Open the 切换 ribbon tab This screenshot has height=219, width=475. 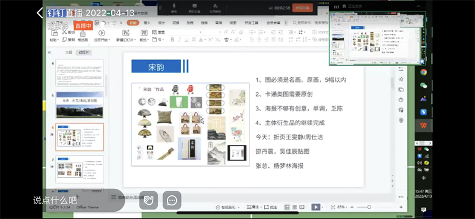pyautogui.click(x=176, y=23)
